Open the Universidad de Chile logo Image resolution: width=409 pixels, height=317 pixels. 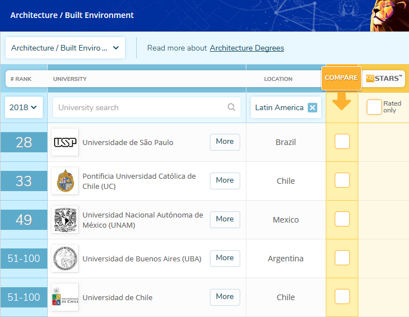(65, 297)
